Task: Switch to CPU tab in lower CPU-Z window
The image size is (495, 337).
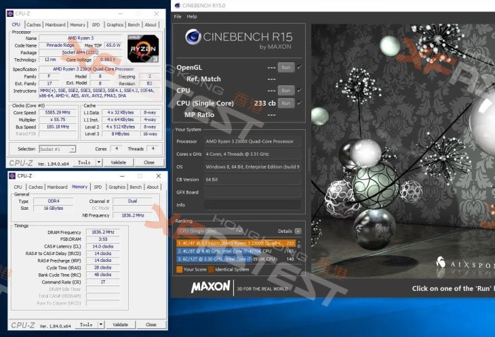Action: coord(18,187)
